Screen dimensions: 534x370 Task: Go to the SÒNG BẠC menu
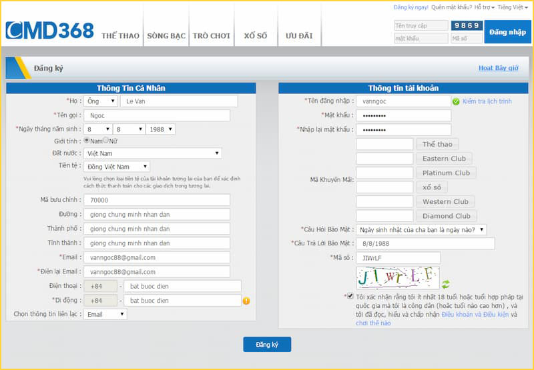pyautogui.click(x=166, y=36)
